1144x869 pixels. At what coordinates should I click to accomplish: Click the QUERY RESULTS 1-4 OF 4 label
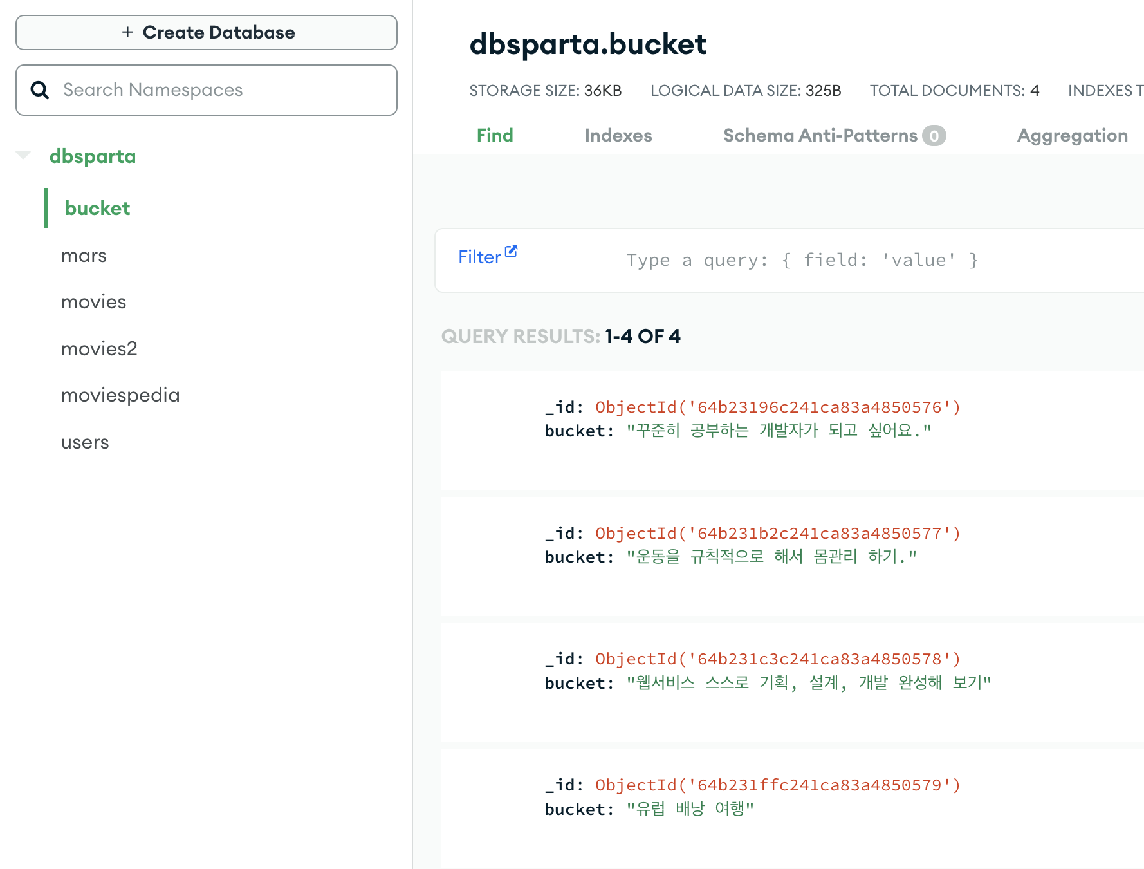pyautogui.click(x=561, y=336)
